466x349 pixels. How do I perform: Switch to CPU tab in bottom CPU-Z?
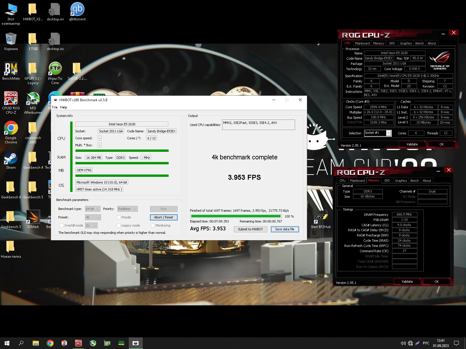point(342,181)
